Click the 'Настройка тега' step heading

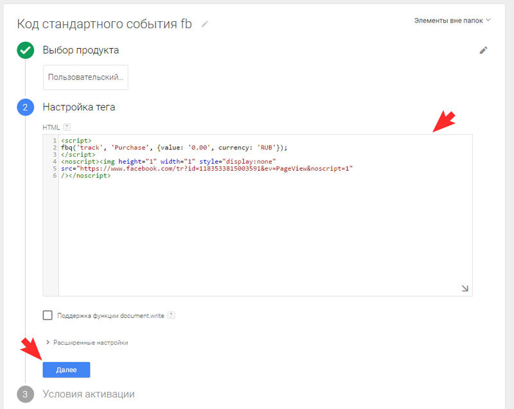coord(78,107)
